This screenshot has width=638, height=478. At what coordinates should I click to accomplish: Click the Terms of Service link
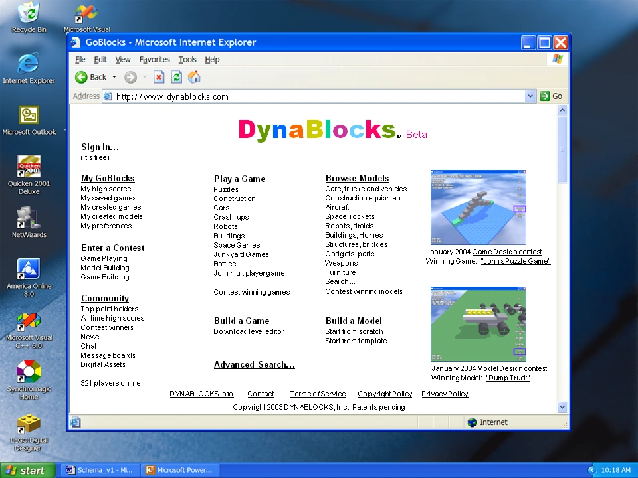click(x=318, y=394)
